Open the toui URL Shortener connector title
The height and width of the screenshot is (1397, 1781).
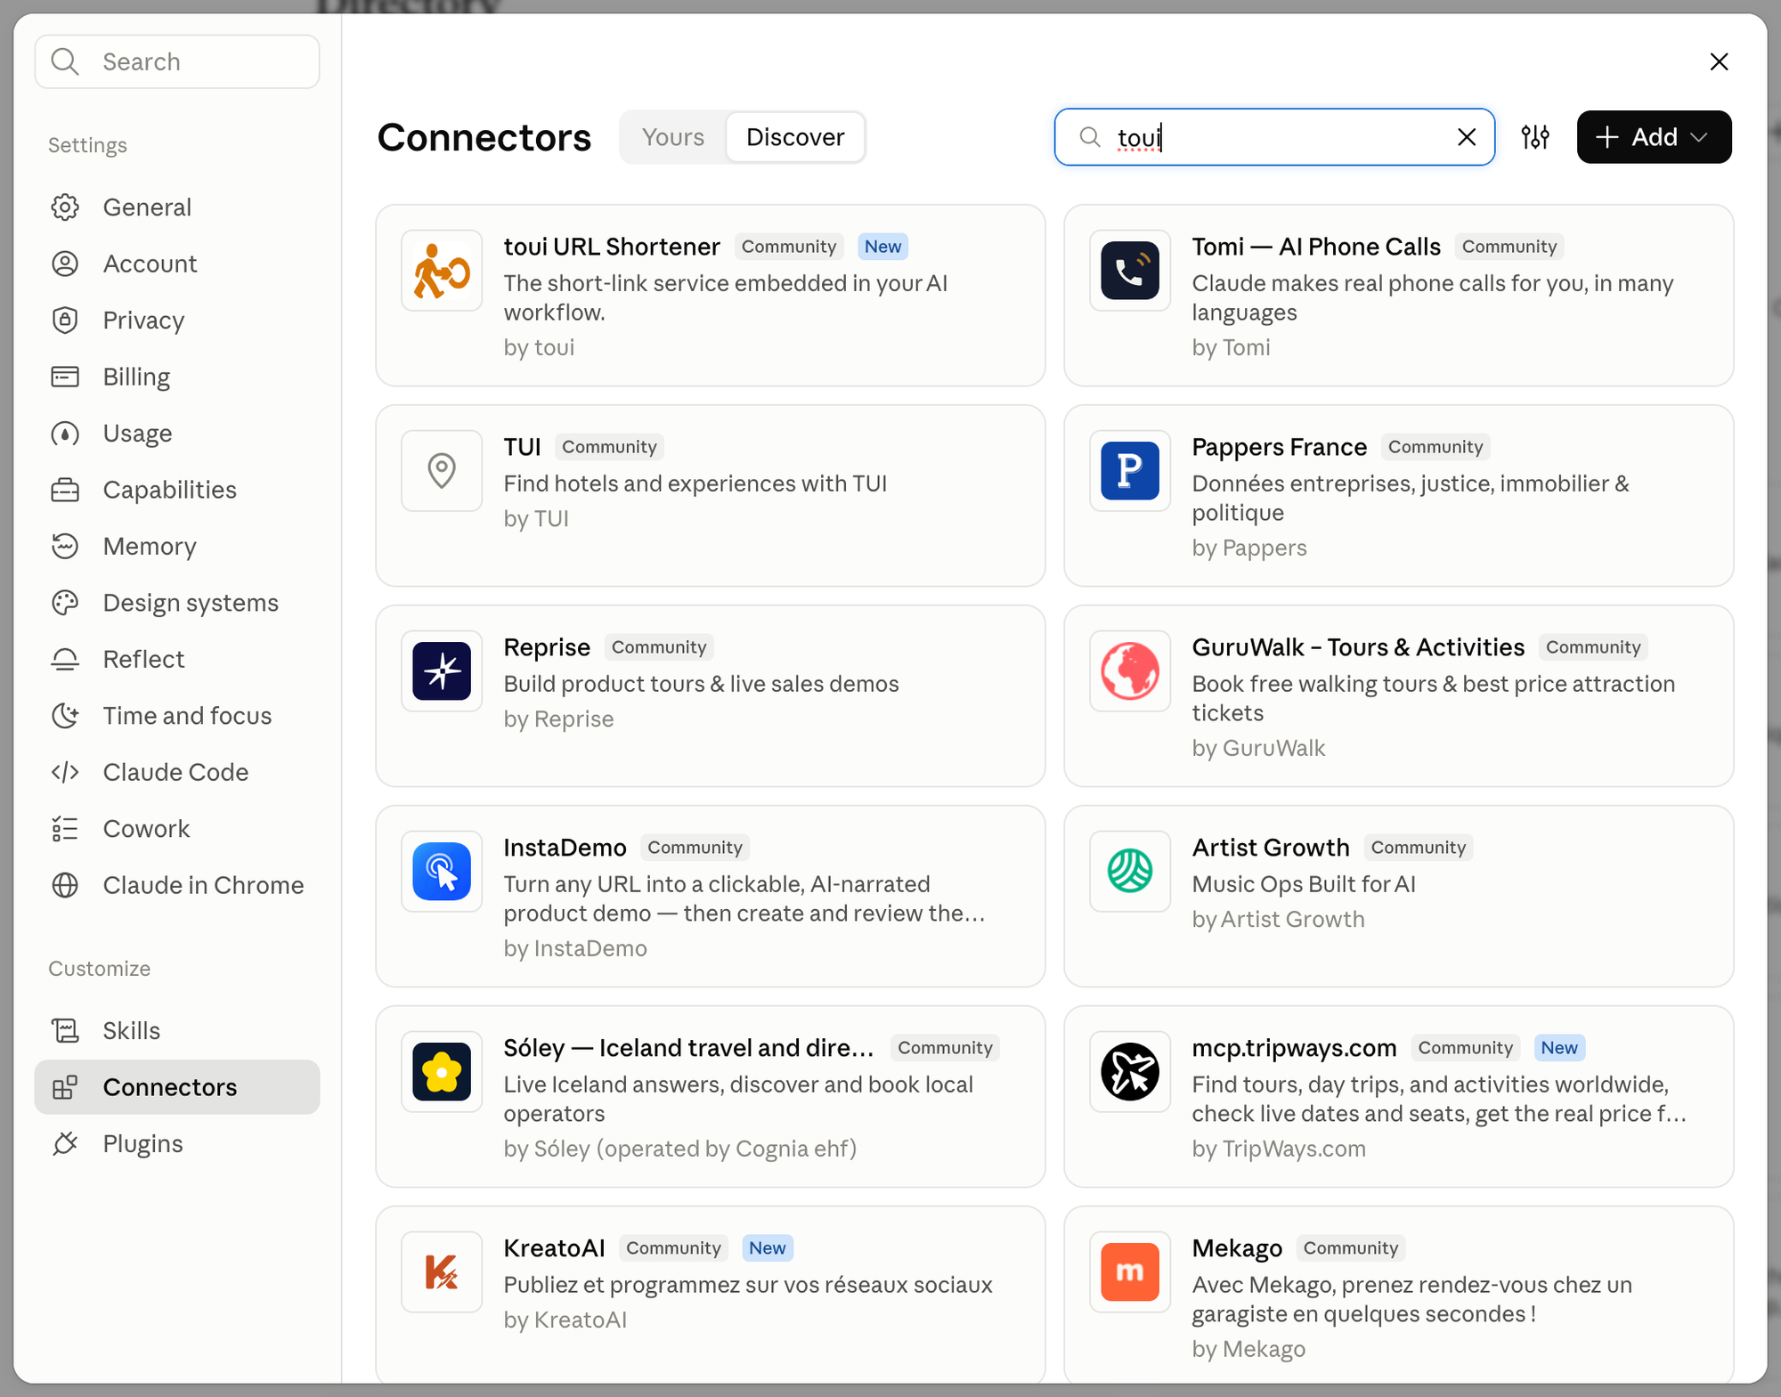point(612,247)
